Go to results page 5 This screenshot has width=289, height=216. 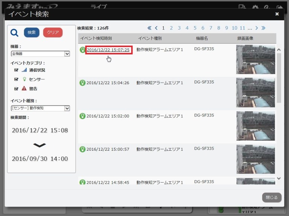tap(195, 28)
